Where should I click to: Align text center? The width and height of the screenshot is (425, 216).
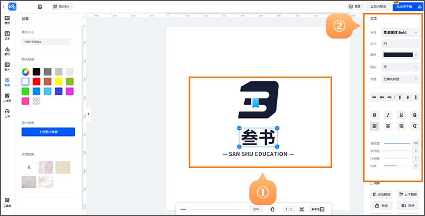tap(388, 126)
